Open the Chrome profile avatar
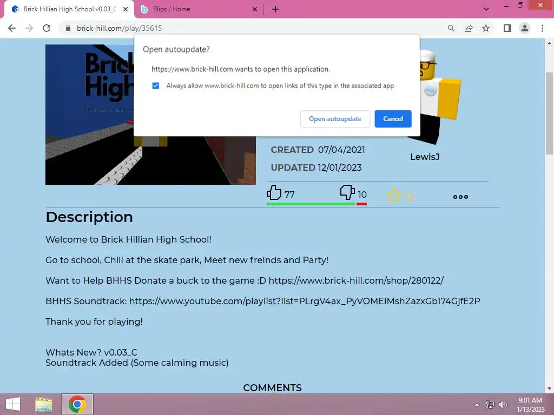The image size is (554, 415). pyautogui.click(x=525, y=28)
